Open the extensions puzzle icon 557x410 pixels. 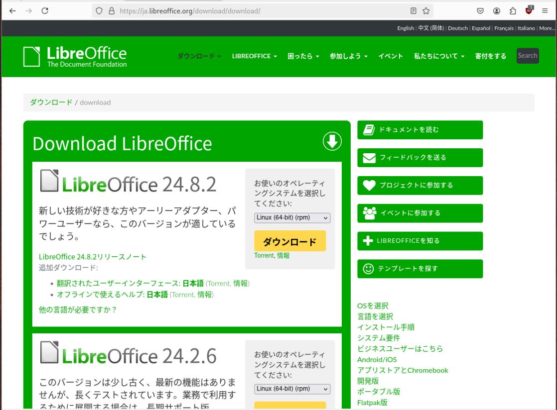coord(513,11)
